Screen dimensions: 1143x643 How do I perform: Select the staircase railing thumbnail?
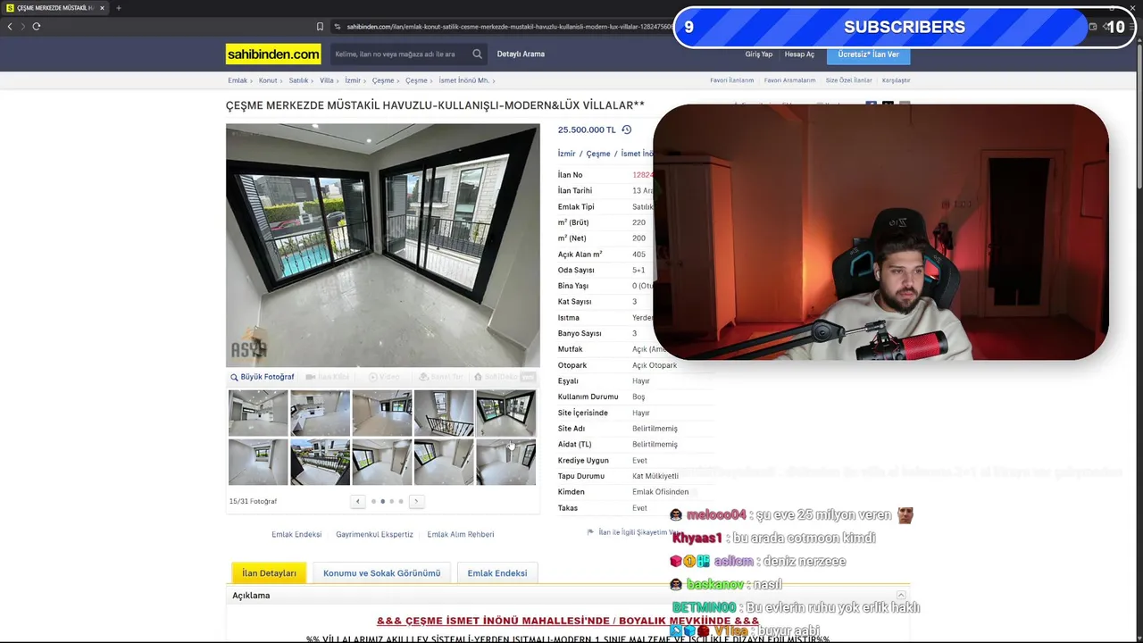444,413
